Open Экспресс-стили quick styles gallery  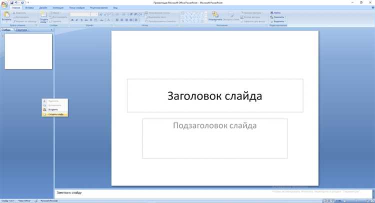(231, 16)
